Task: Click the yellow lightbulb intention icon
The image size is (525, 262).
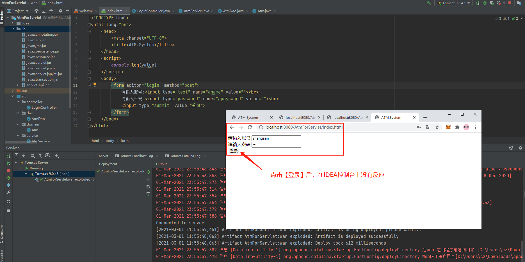Action: [95, 85]
